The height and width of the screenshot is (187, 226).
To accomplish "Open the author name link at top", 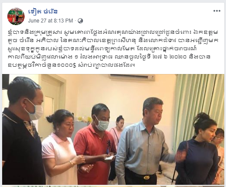I will [x=43, y=11].
